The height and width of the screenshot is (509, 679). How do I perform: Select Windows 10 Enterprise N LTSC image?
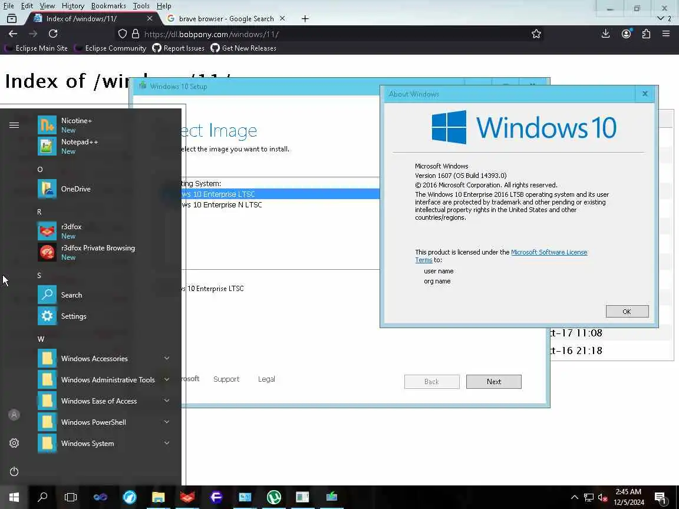coord(281,205)
